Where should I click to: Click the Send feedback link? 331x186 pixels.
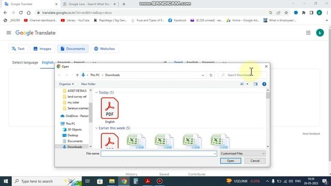(311, 134)
